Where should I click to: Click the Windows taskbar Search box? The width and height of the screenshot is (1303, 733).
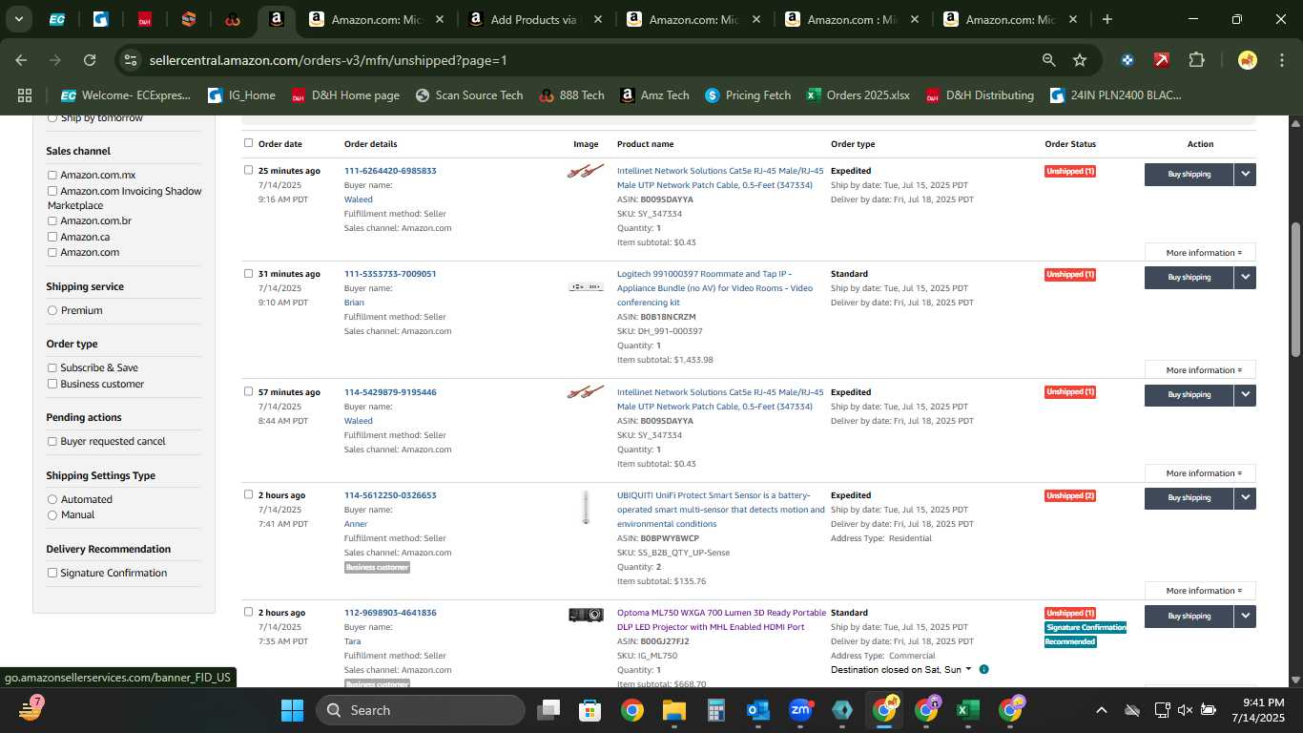pos(421,710)
